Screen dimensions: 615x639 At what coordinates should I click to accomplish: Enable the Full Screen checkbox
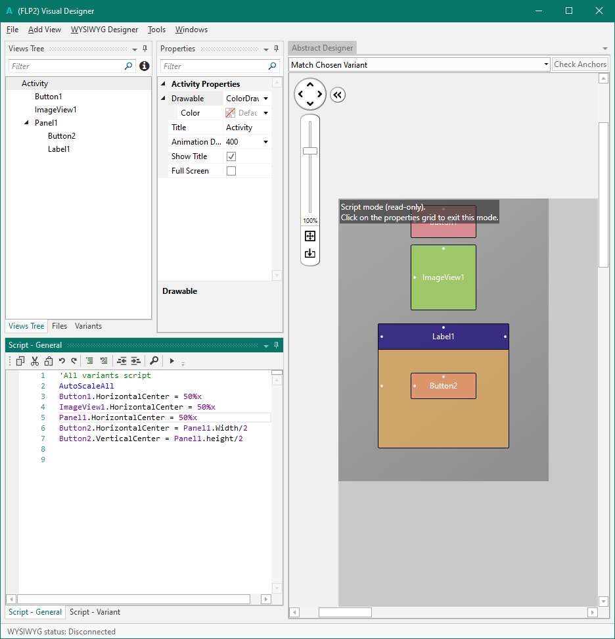[x=231, y=171]
